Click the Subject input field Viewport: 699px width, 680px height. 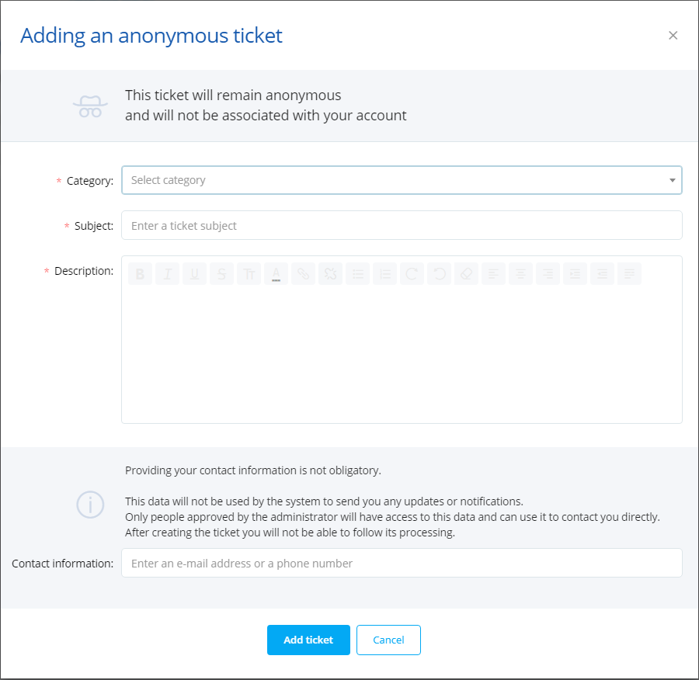tap(402, 225)
